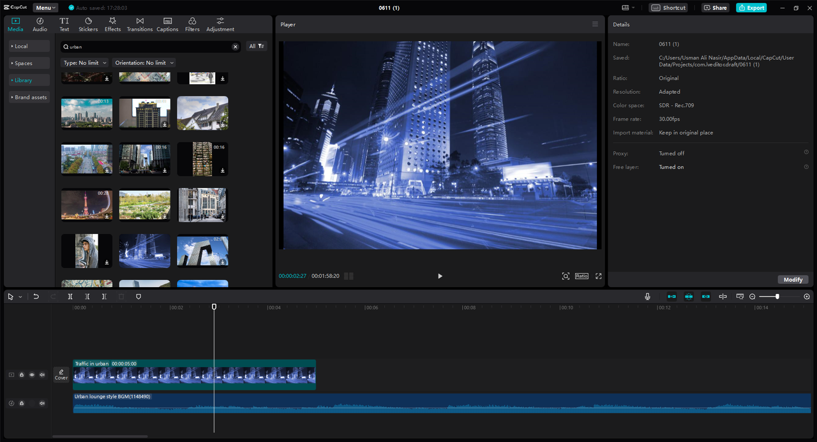
Task: Select Brand assets in the sidebar
Action: click(29, 97)
